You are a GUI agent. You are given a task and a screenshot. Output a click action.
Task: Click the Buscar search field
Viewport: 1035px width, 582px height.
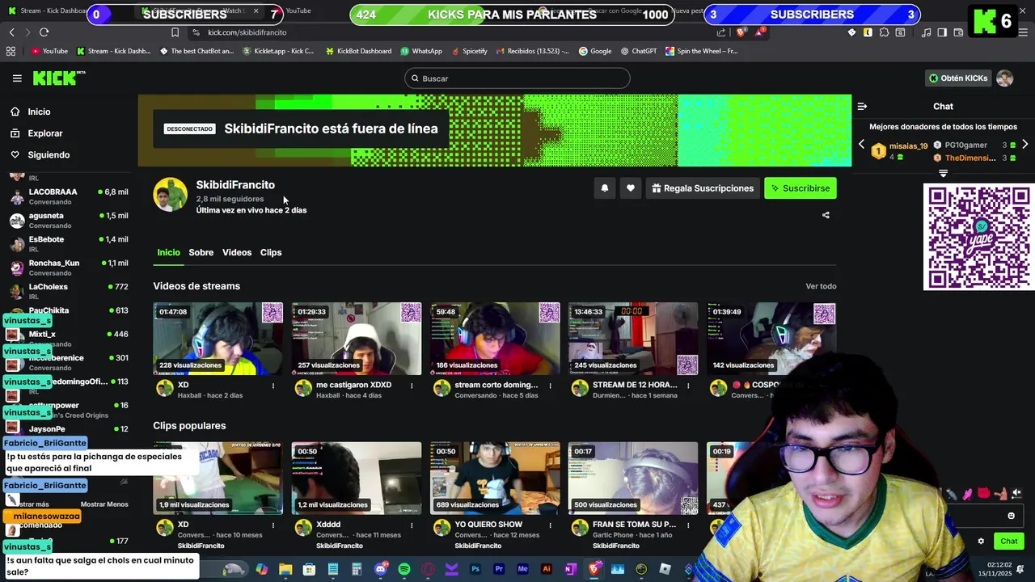point(517,78)
